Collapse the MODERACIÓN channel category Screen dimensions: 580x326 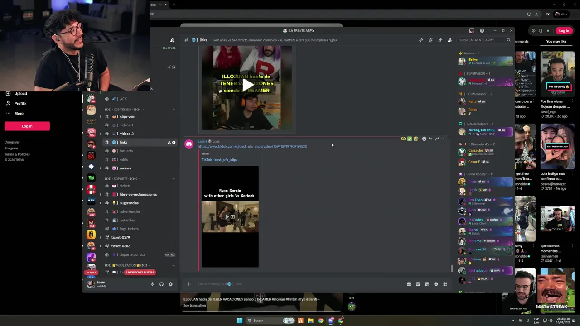point(126,265)
